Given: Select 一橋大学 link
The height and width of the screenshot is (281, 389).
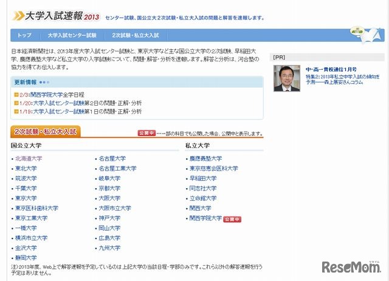Looking at the screenshot, I should coord(26,228).
